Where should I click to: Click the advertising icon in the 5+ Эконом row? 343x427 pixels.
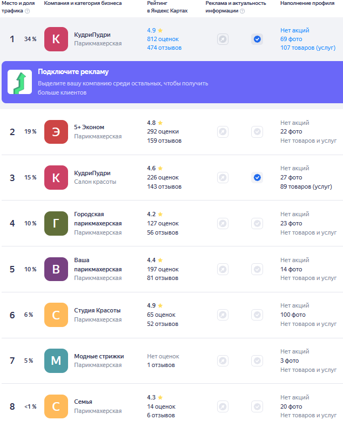pyautogui.click(x=223, y=131)
